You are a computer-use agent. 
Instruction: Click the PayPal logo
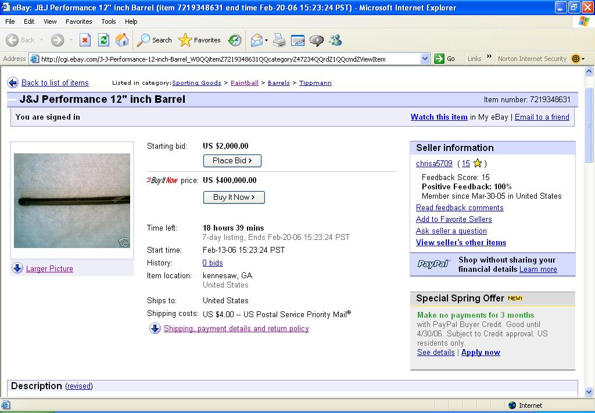click(x=433, y=264)
